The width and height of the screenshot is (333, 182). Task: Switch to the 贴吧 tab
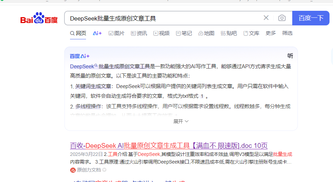tap(229, 33)
